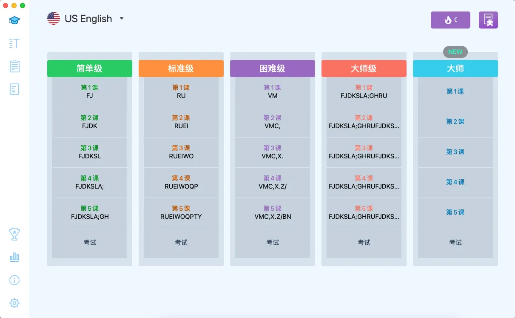515x318 pixels.
Task: Expand the US English language dropdown
Action: click(x=122, y=19)
